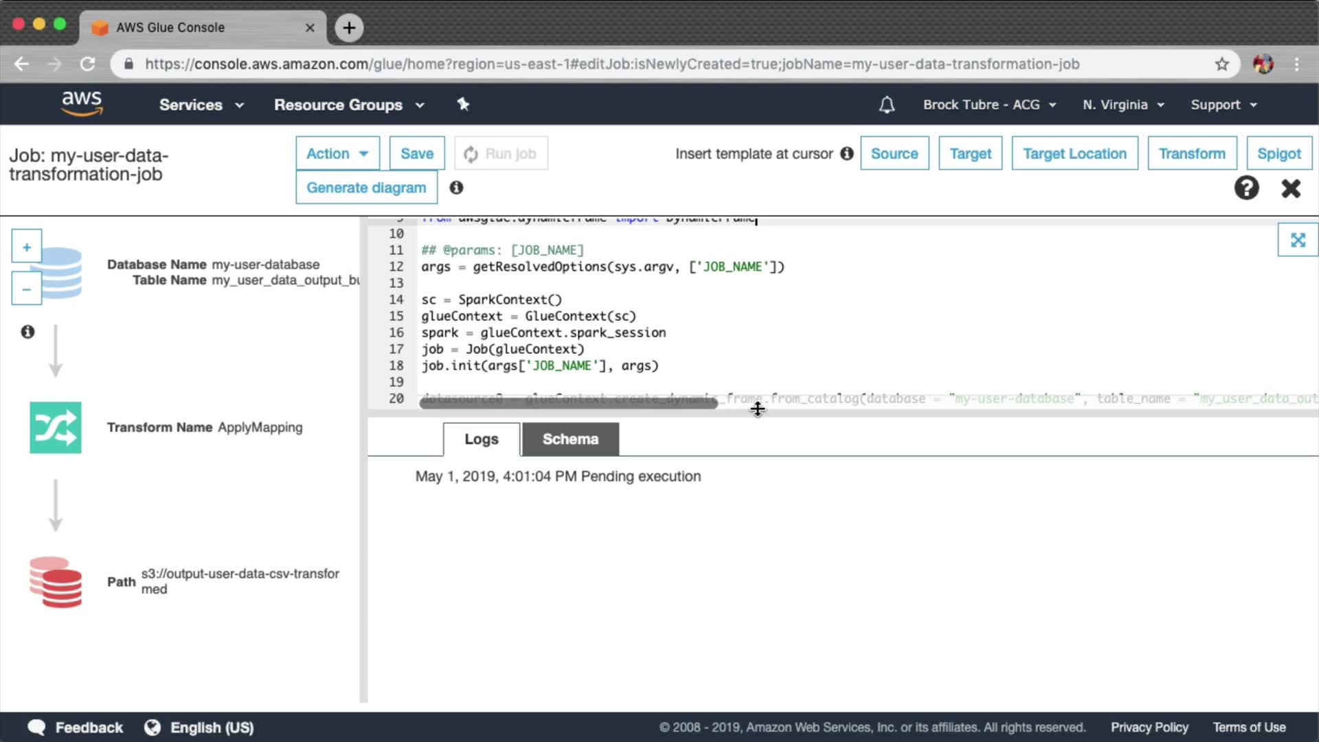Expand the Resource Groups menu
Image resolution: width=1319 pixels, height=742 pixels.
pos(349,104)
